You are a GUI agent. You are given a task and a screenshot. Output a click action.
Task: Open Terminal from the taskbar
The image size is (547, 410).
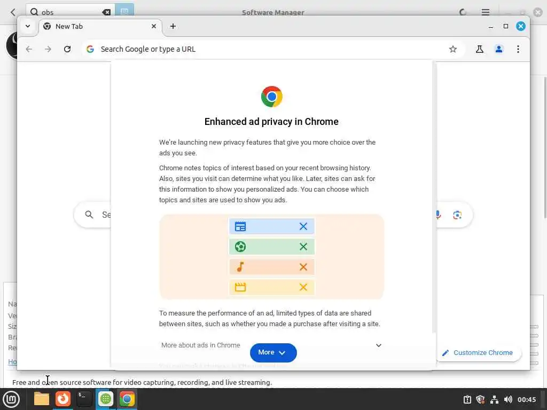tap(84, 399)
